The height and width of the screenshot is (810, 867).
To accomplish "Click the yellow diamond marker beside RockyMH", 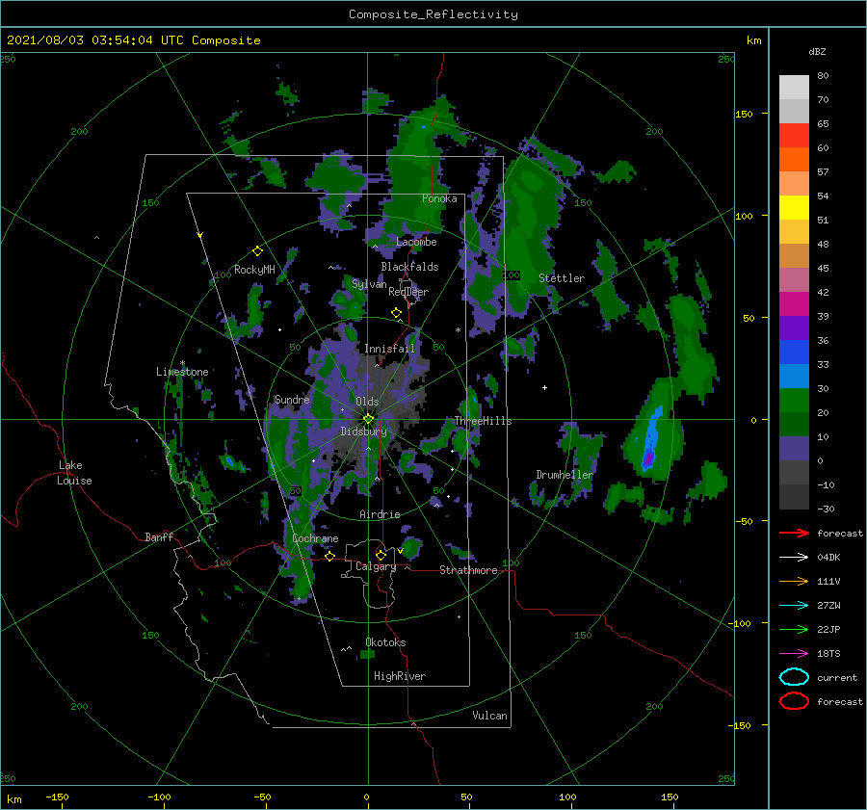I will click(257, 251).
